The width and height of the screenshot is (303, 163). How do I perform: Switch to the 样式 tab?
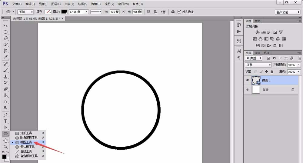pyautogui.click(x=257, y=21)
